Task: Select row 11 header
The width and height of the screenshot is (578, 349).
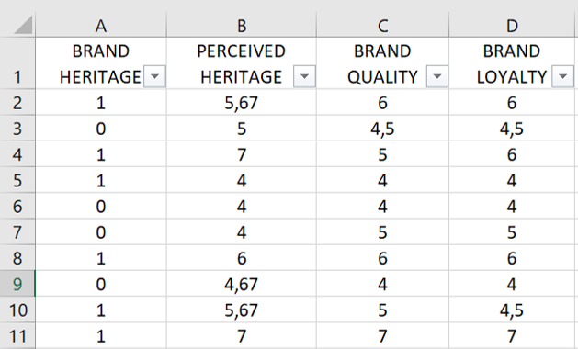Action: [x=17, y=336]
